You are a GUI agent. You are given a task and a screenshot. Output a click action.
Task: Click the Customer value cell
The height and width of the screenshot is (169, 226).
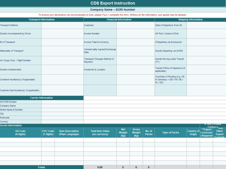(135, 25)
